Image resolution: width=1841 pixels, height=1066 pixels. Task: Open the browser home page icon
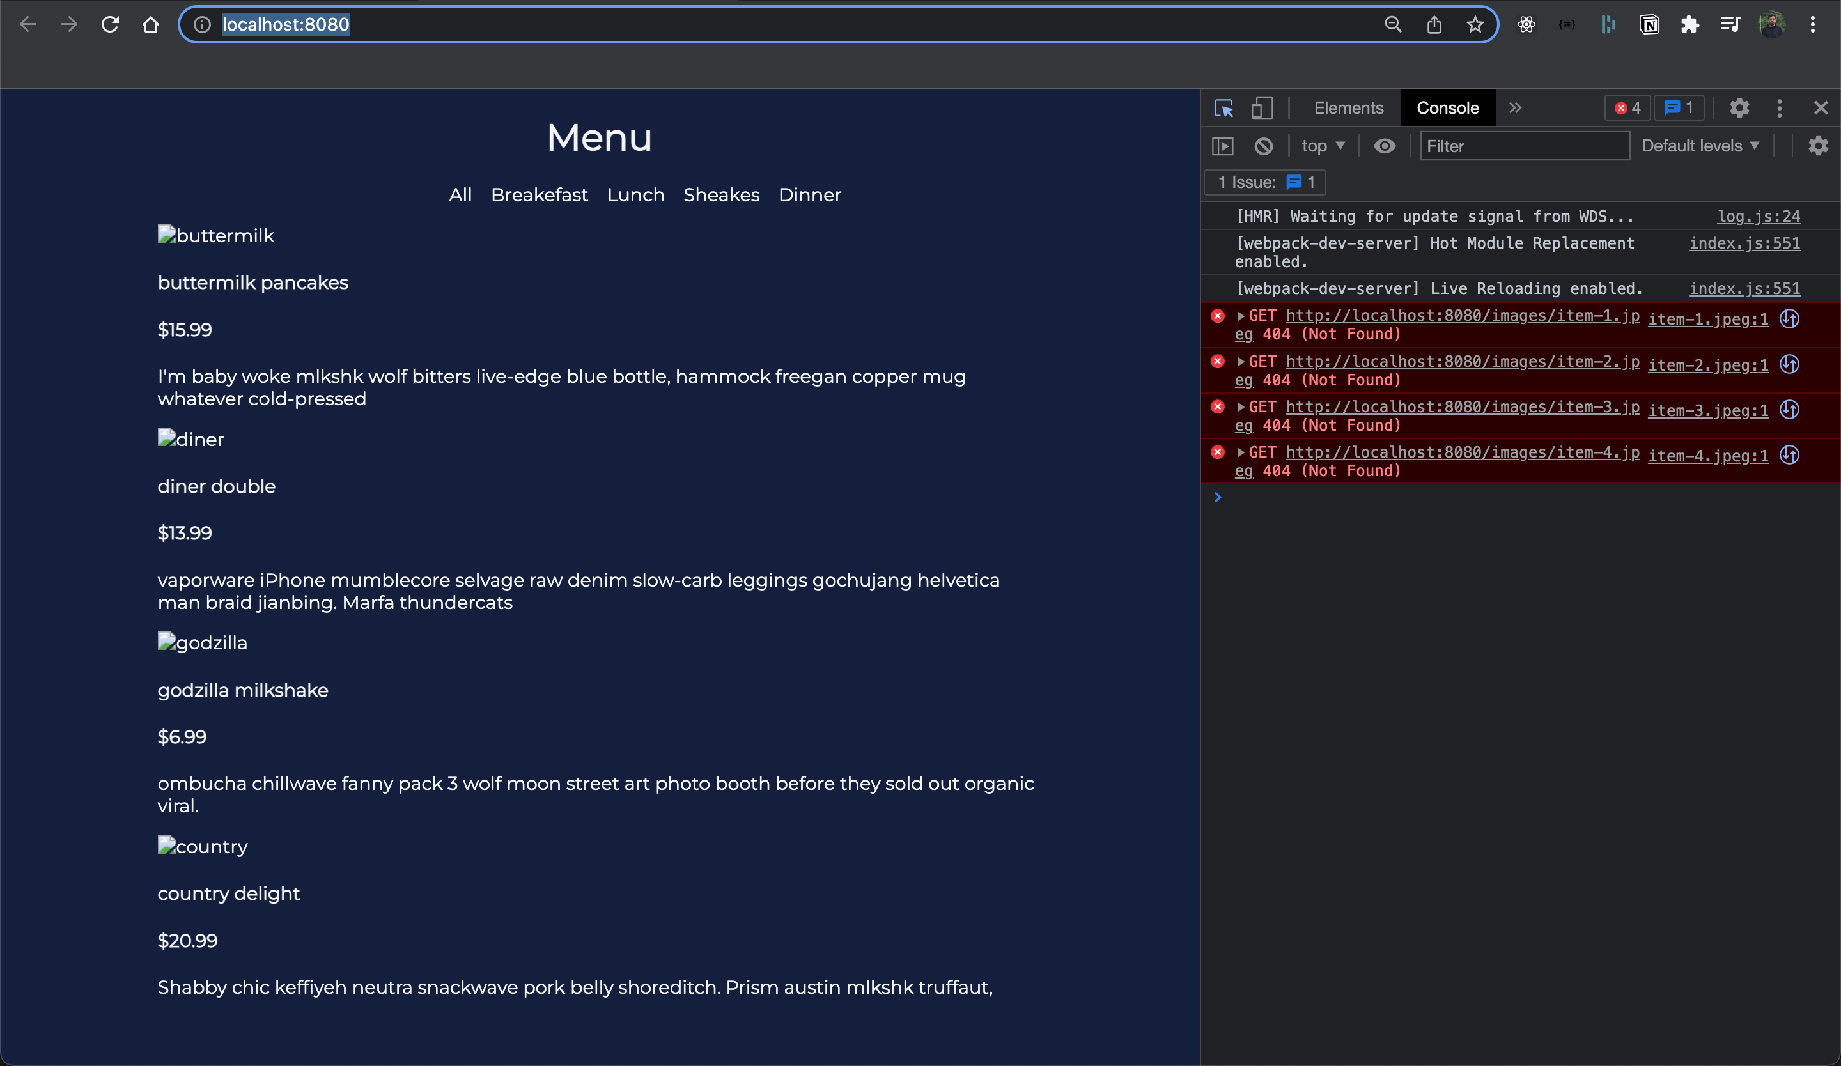pos(150,24)
